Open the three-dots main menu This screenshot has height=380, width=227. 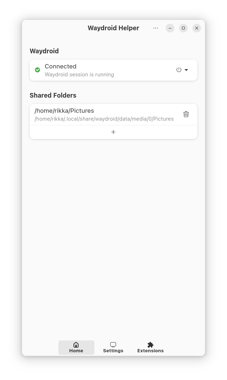pos(156,28)
